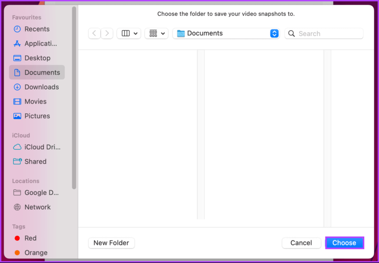Open Applications from the sidebar icon
Image resolution: width=379 pixels, height=263 pixels.
click(17, 44)
